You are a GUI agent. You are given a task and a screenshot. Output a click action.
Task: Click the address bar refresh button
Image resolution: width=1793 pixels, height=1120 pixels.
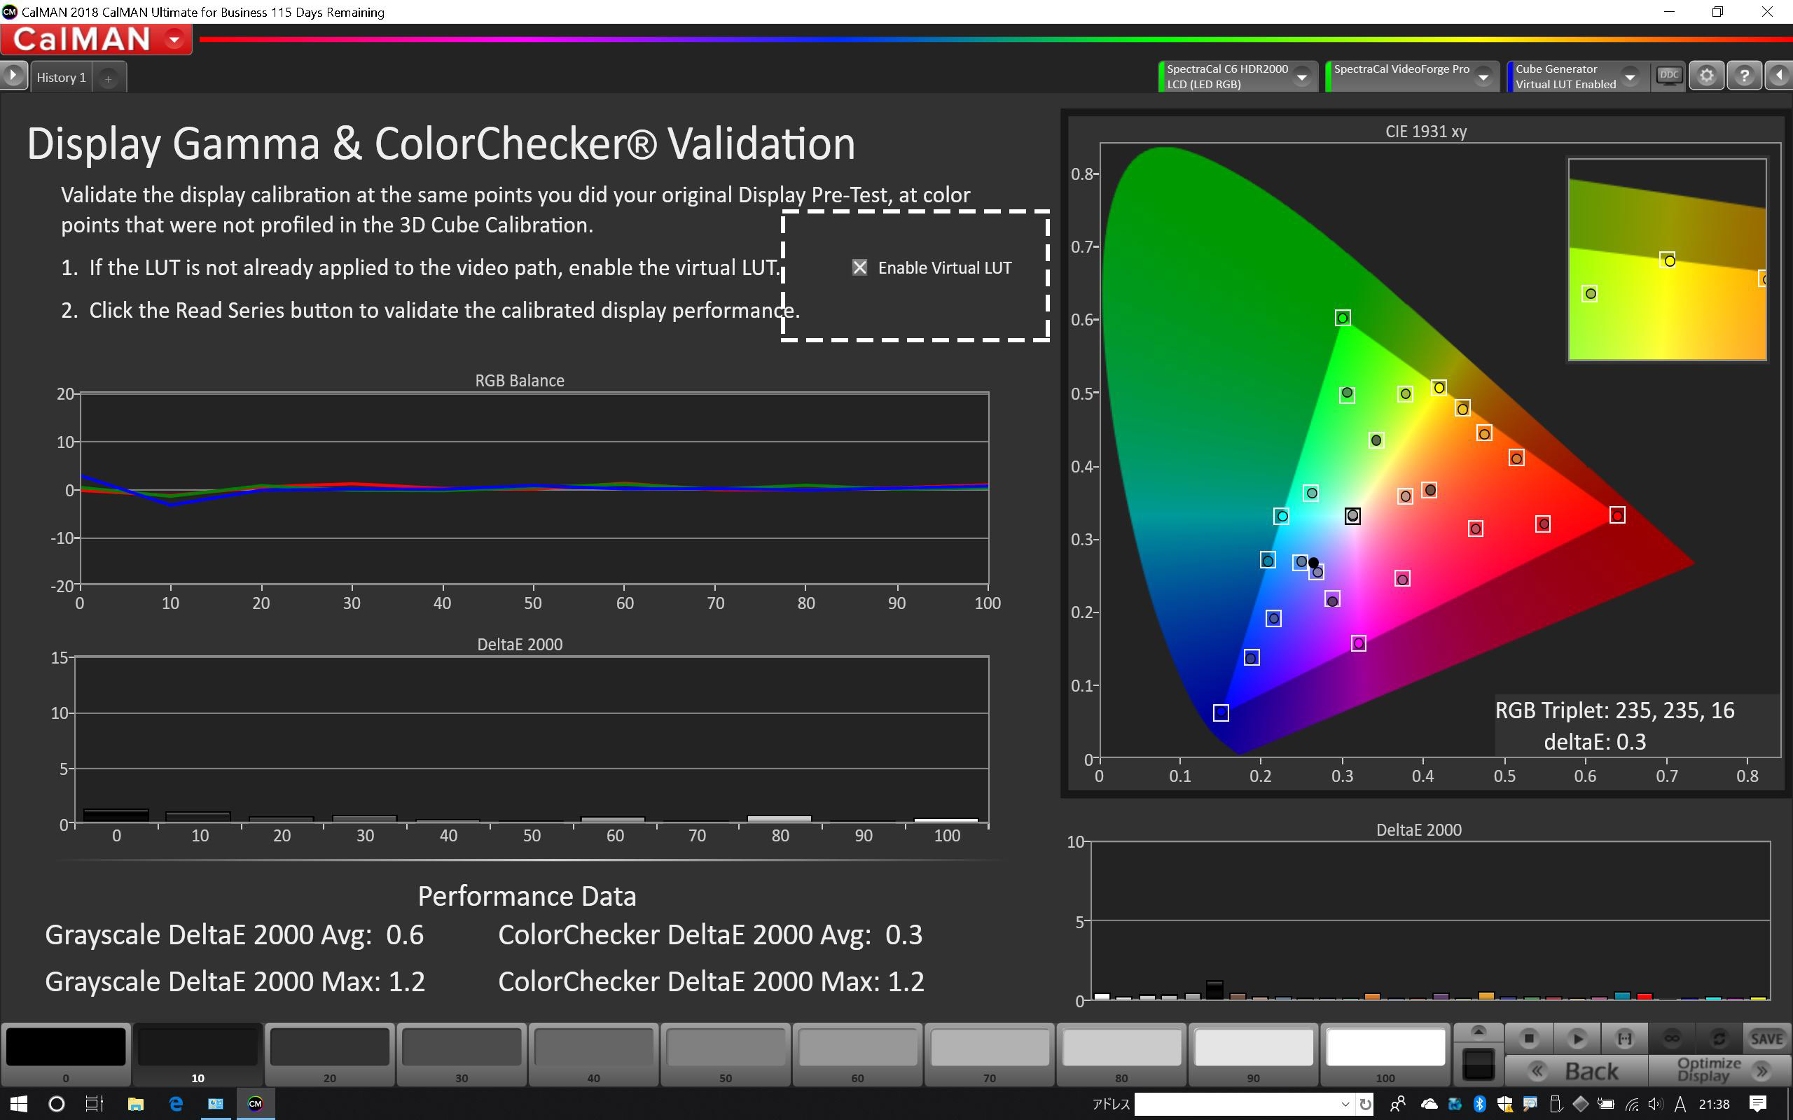(x=1365, y=1105)
